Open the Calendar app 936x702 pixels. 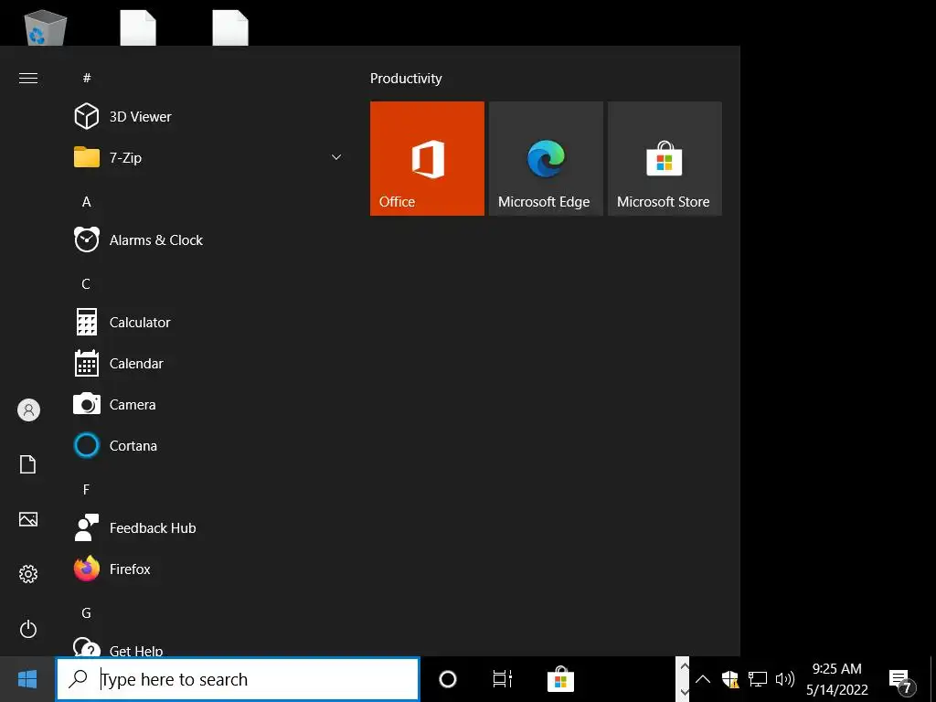[x=206, y=364]
